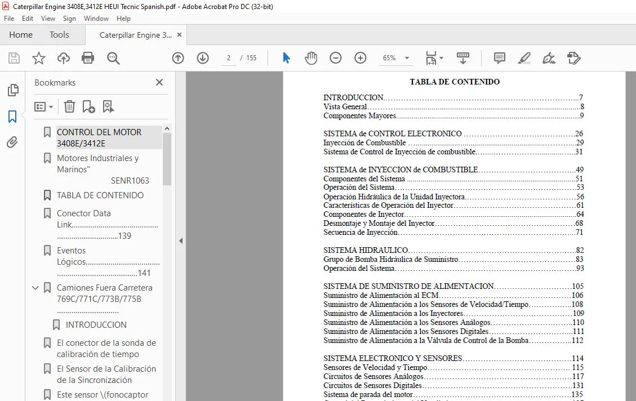Open the View menu
The width and height of the screenshot is (636, 401).
point(48,19)
